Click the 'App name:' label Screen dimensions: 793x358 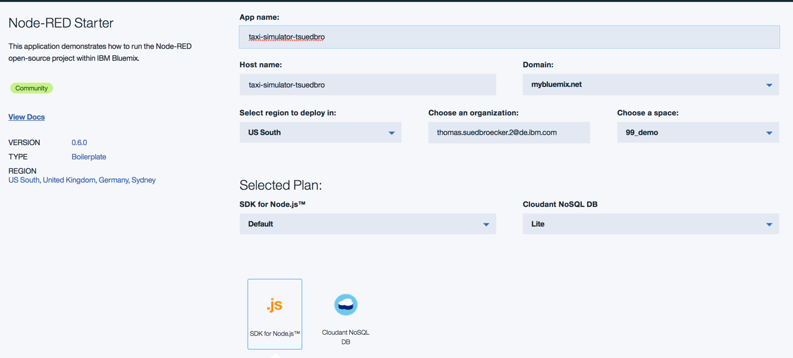click(x=259, y=17)
